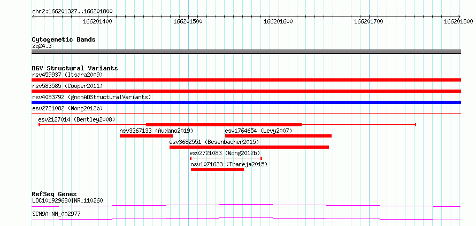Click the red bar of esv3682551

(249, 147)
